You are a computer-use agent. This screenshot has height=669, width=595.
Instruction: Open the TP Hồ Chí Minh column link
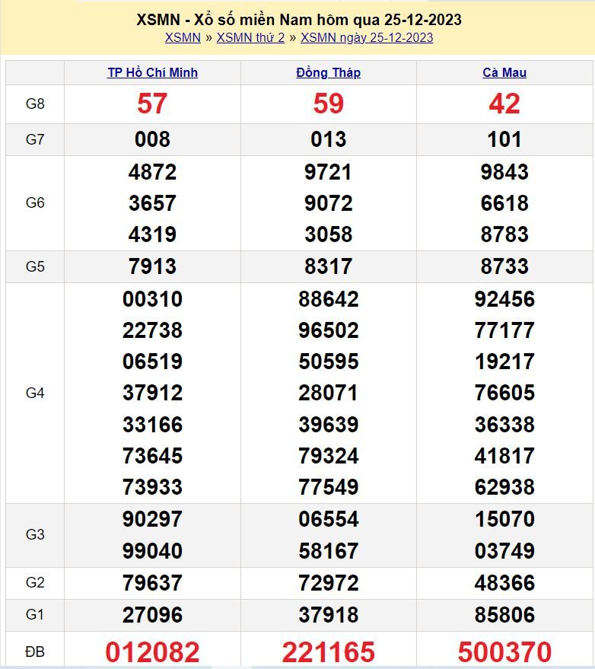(x=153, y=72)
